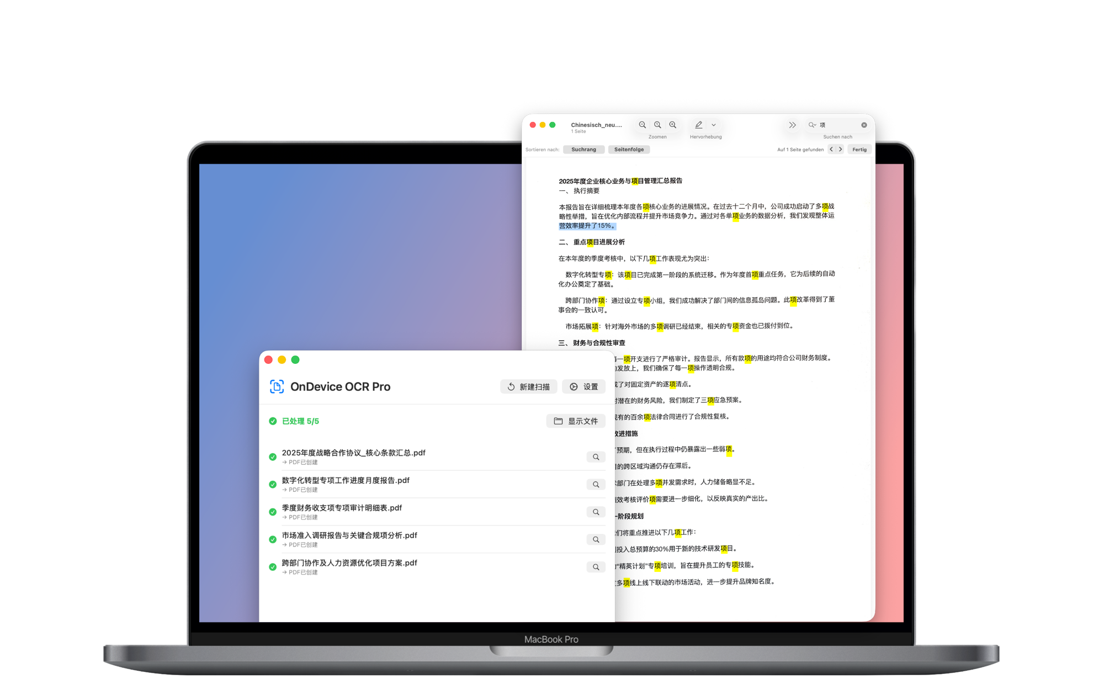Preview 季度财务收支项专项审计明细表 with magnifier icon
The image size is (1104, 690).
click(x=596, y=512)
